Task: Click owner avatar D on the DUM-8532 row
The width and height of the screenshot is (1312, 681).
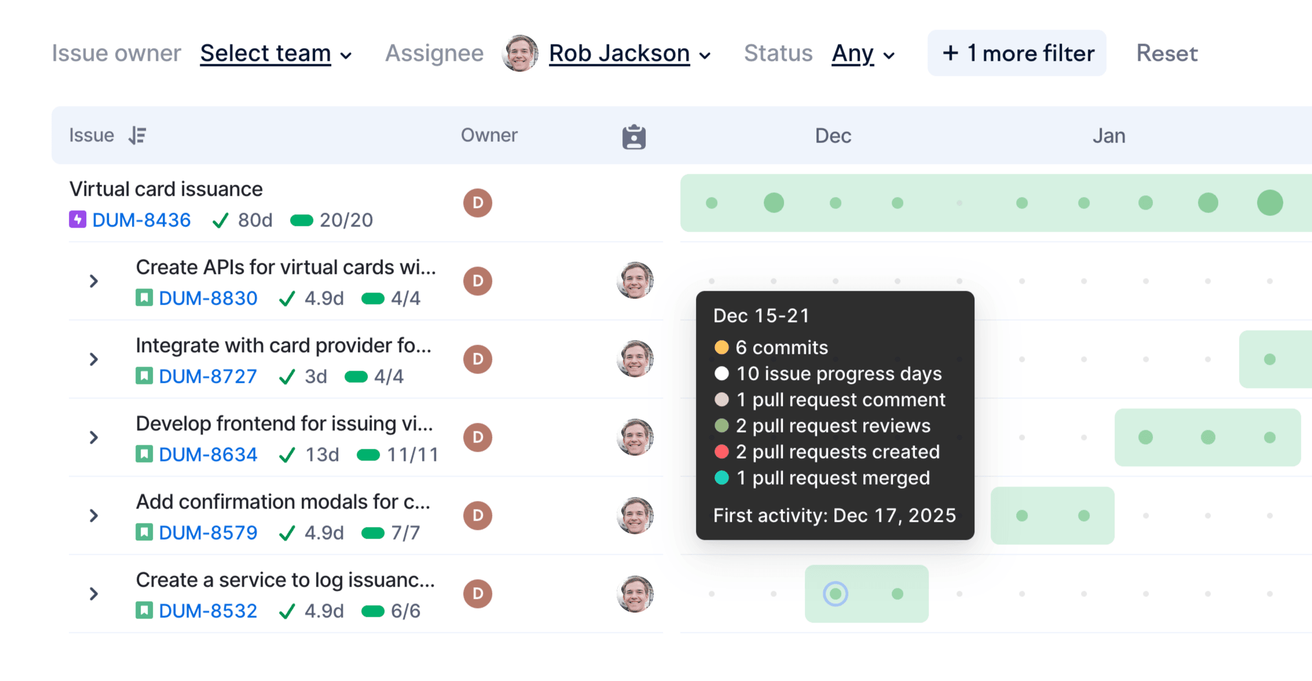Action: click(478, 594)
